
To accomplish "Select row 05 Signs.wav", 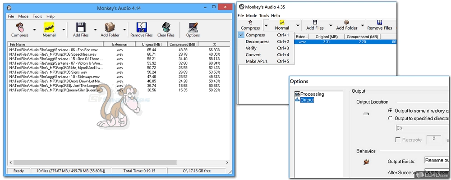I will (x=119, y=72).
